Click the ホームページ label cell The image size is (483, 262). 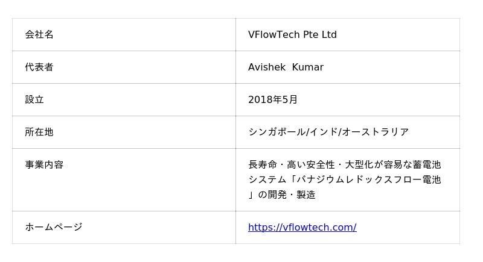pyautogui.click(x=53, y=227)
